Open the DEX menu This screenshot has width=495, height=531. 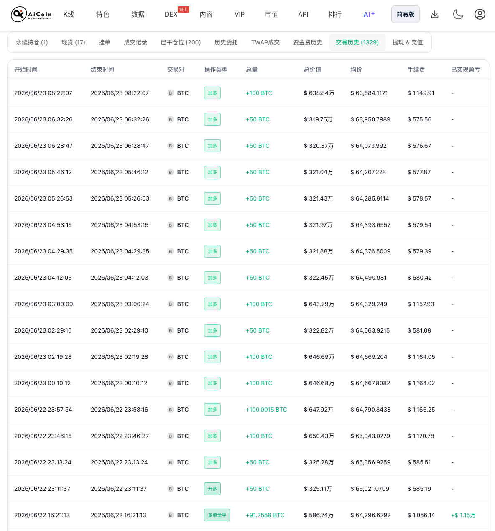click(x=171, y=15)
